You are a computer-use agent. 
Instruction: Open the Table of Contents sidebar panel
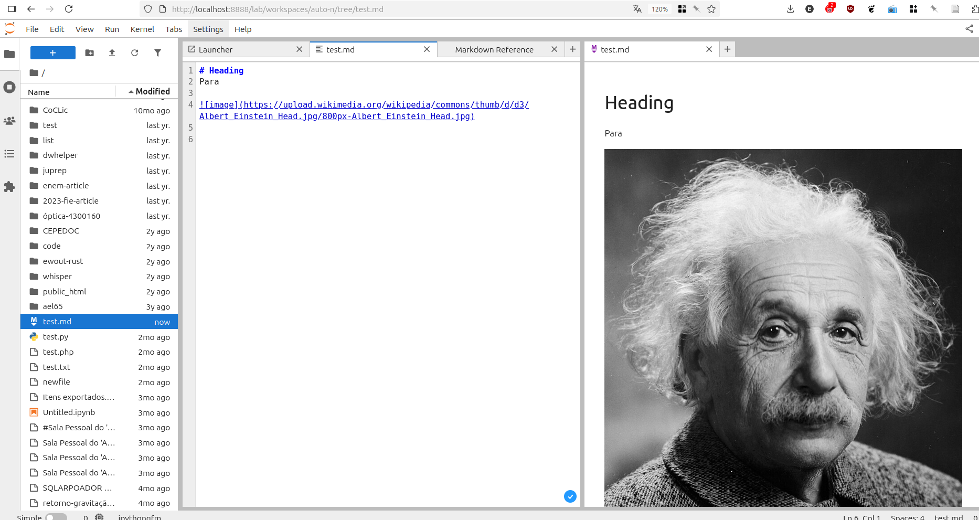coord(9,154)
